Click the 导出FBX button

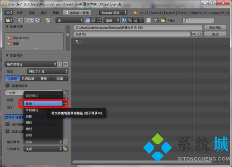coord(215,28)
